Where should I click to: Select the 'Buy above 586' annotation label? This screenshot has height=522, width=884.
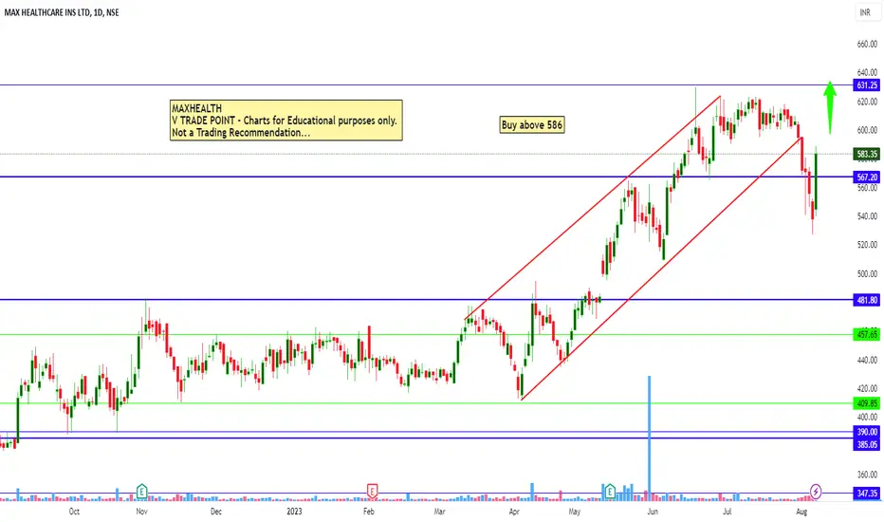coord(532,124)
